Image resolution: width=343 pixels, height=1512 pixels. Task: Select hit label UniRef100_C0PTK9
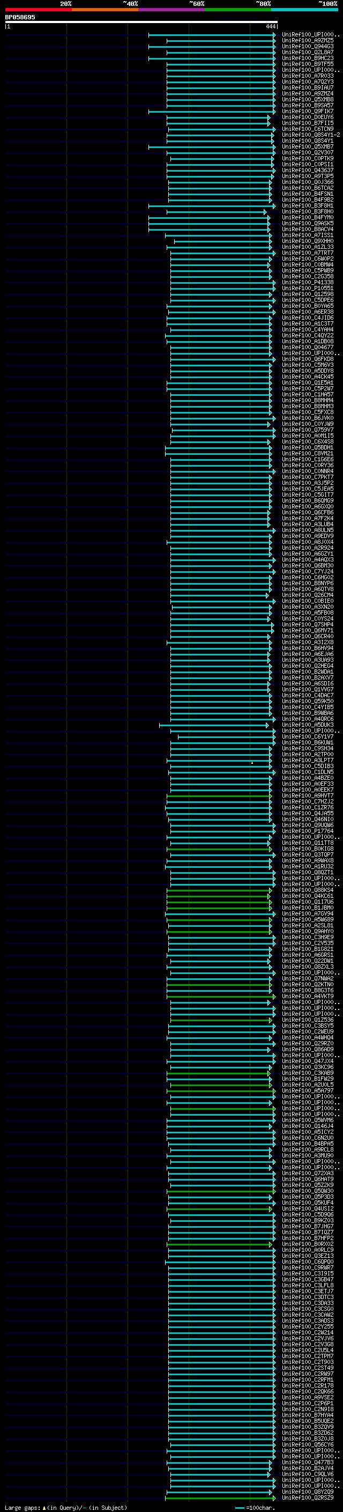pos(308,158)
